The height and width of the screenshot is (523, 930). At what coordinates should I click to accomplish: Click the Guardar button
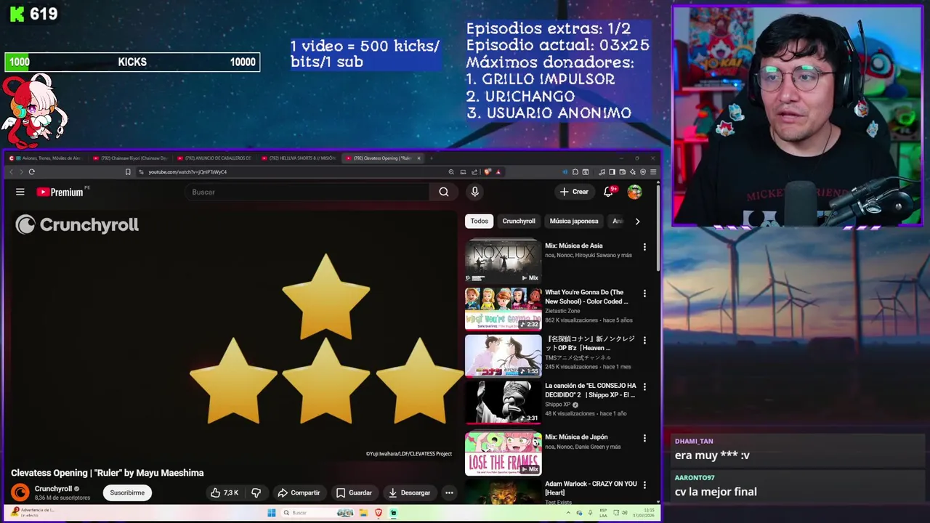(354, 492)
